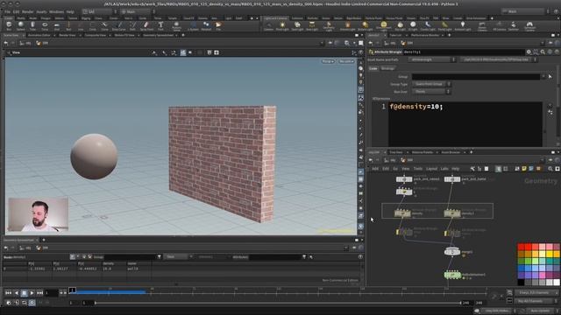
Task: Add a Sky Light from shelf
Action: coord(400,25)
